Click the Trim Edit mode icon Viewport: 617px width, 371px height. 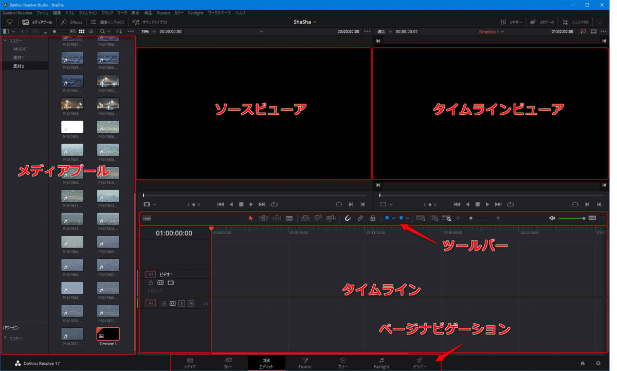point(264,219)
